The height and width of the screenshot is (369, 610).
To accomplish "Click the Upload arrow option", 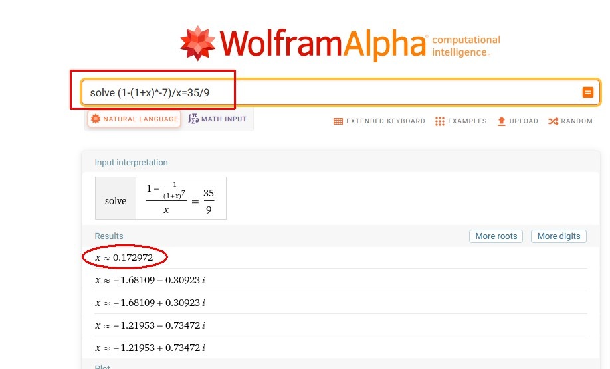I will pos(518,121).
